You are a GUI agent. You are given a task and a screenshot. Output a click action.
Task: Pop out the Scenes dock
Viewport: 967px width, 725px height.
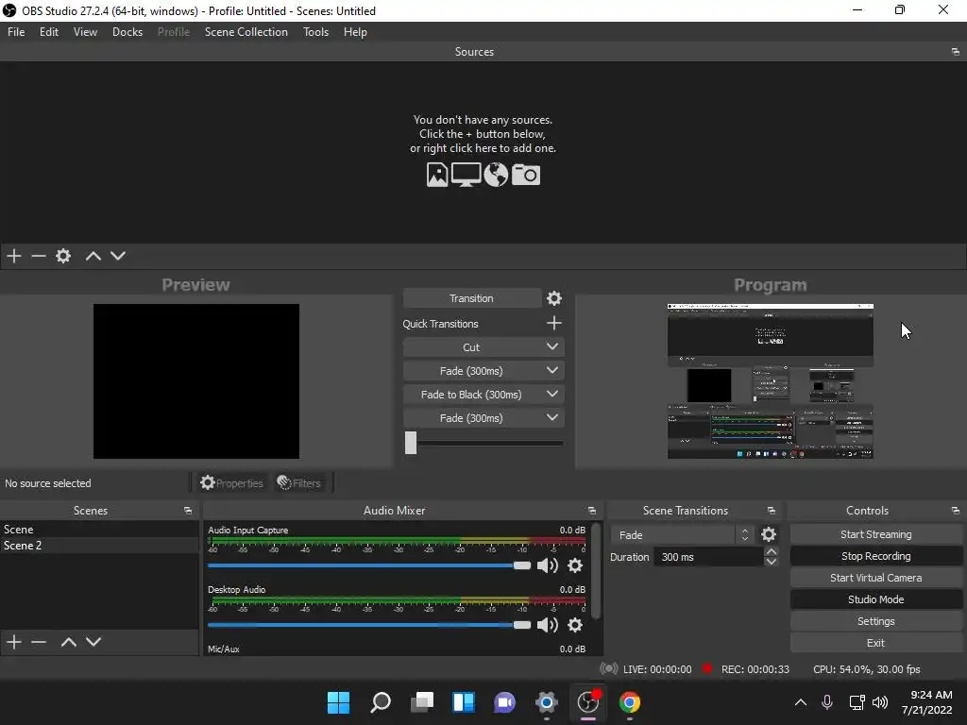pos(188,511)
